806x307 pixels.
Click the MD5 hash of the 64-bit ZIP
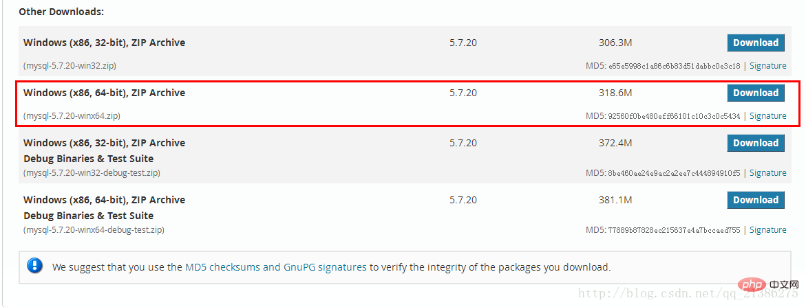pyautogui.click(x=674, y=117)
